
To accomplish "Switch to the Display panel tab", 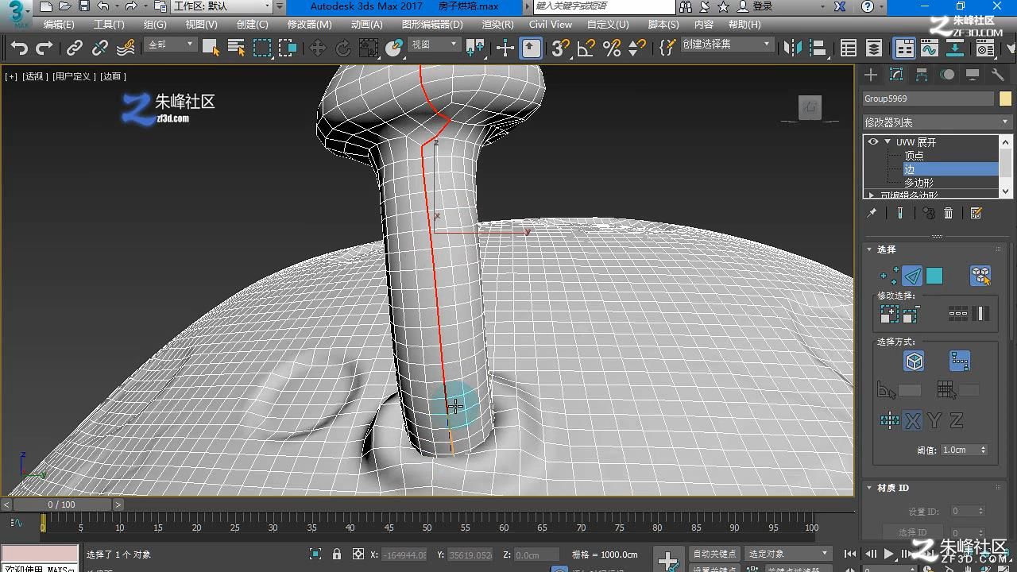I will coord(973,75).
